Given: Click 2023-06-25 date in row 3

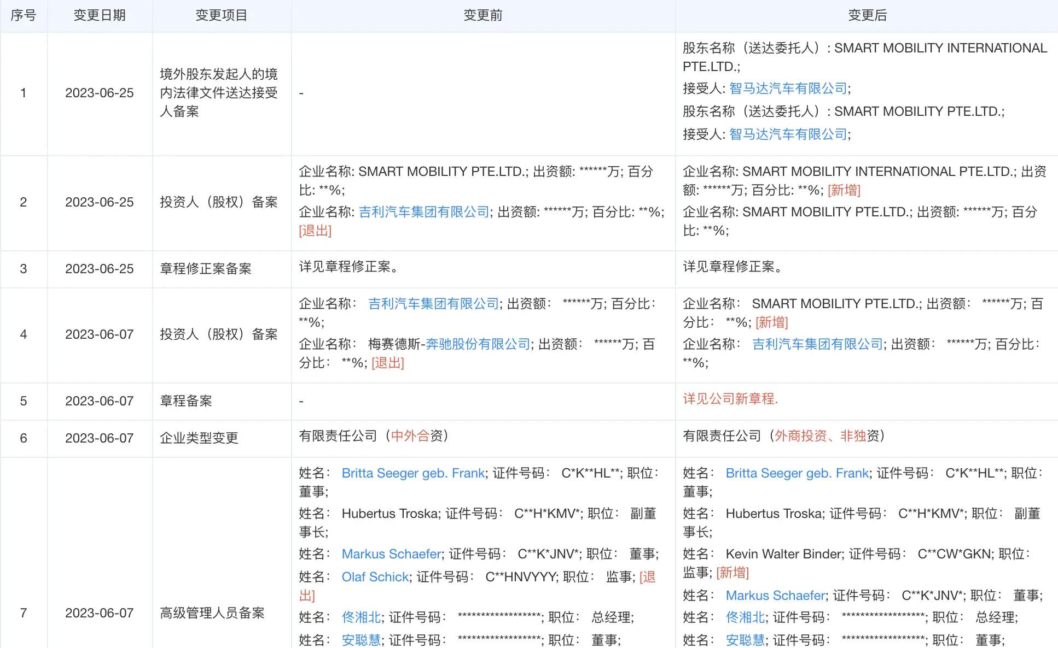Looking at the screenshot, I should point(100,269).
